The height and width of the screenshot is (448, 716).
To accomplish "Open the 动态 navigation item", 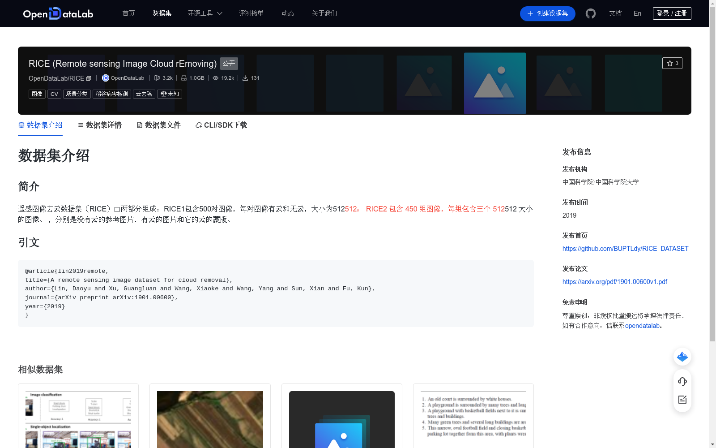I will [288, 13].
